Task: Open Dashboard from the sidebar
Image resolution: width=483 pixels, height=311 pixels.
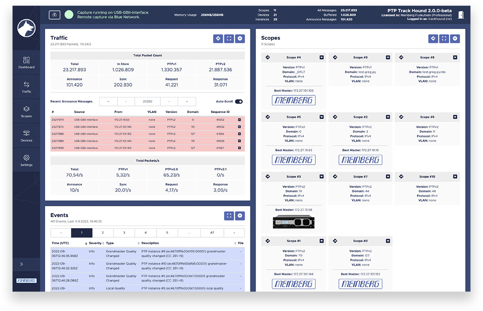Action: (26, 62)
